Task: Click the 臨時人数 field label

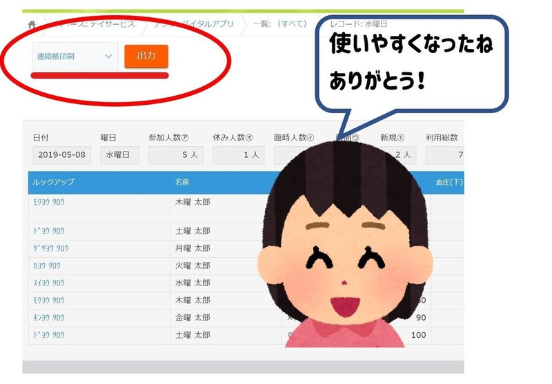Action: click(x=294, y=137)
